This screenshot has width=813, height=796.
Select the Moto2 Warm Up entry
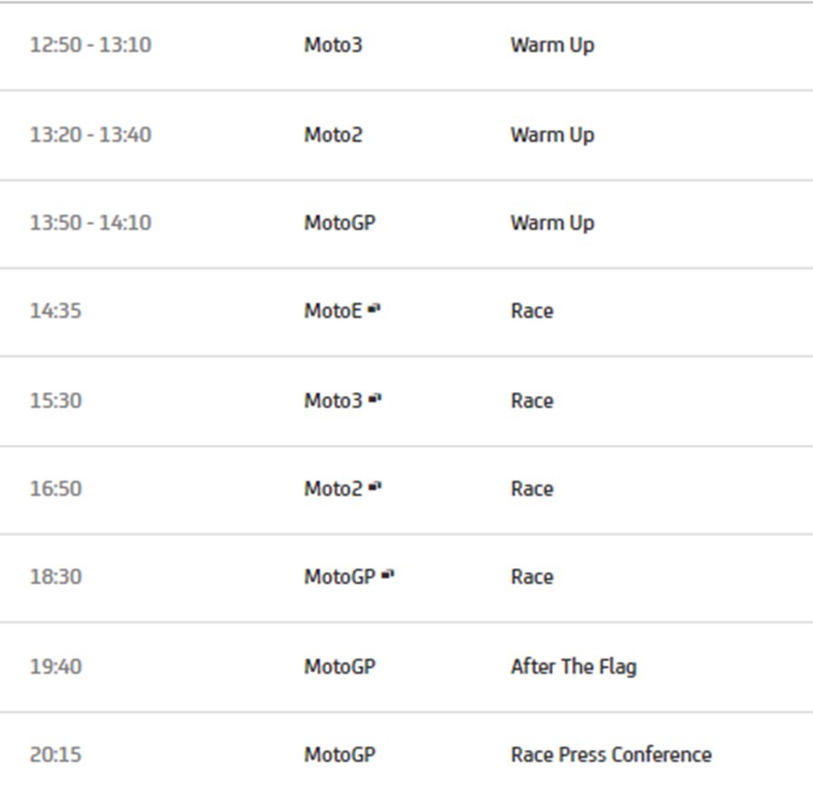(x=552, y=135)
